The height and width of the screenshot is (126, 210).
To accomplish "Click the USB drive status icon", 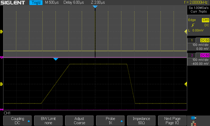I will (x=194, y=118).
